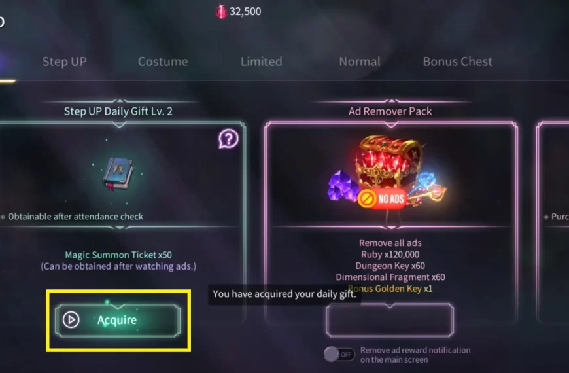This screenshot has width=569, height=373.
Task: Select the purple crystal cluster icon
Action: pos(342,186)
